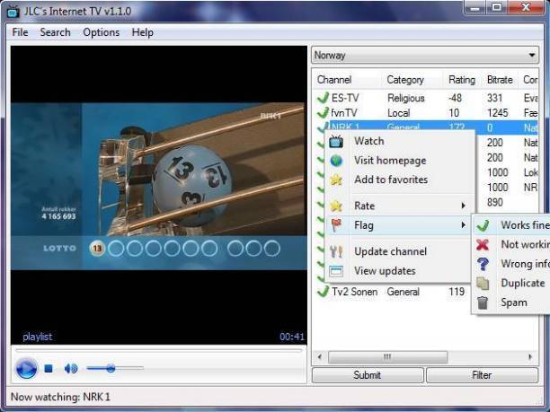Select the fvnTV channel row

426,113
